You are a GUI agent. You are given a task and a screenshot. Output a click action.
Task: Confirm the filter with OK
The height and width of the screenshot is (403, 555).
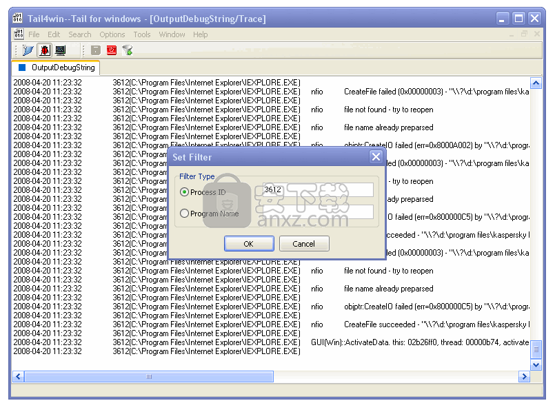point(249,244)
